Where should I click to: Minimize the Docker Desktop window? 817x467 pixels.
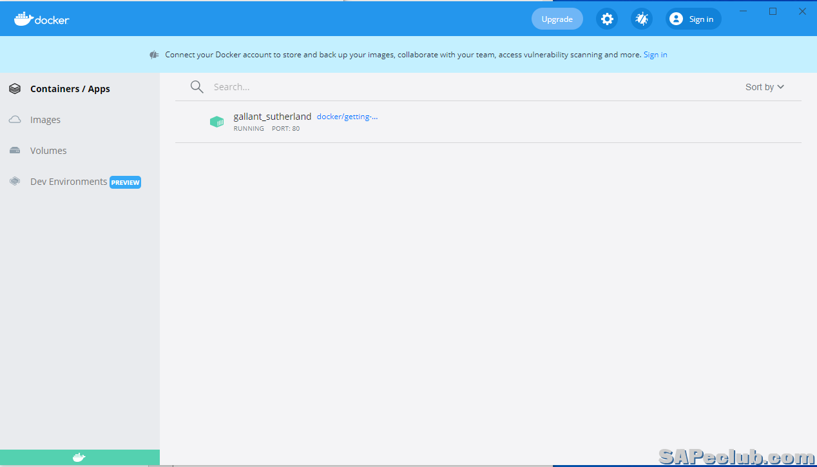point(744,11)
